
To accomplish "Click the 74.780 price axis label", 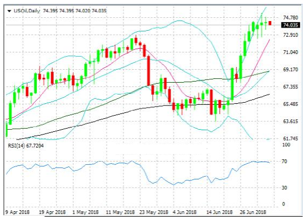I will pyautogui.click(x=291, y=18).
